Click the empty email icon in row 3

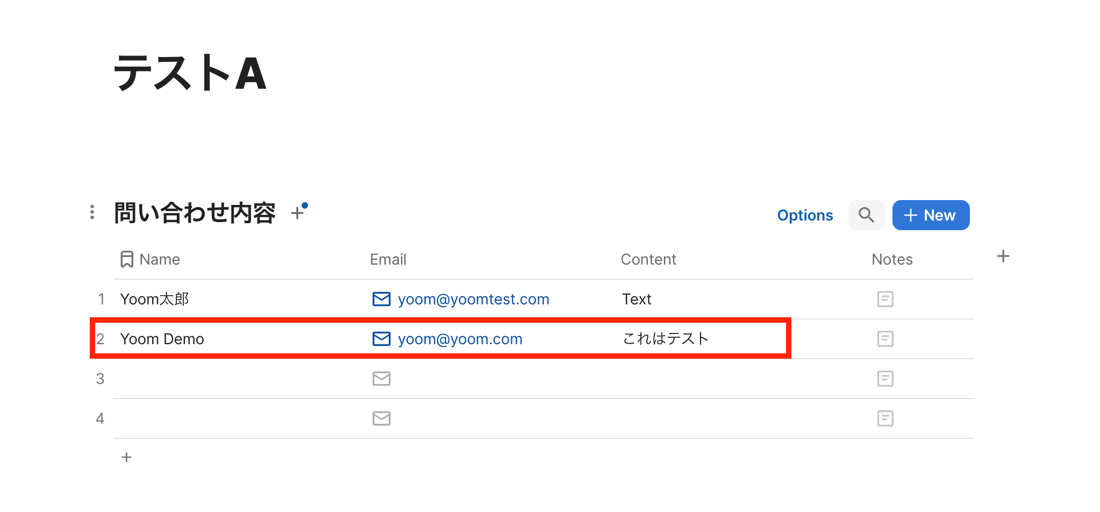click(381, 379)
